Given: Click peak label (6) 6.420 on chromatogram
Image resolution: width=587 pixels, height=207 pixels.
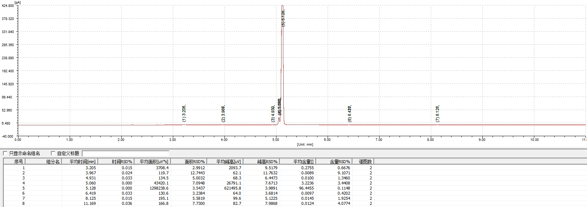Looking at the screenshot, I should (349, 113).
